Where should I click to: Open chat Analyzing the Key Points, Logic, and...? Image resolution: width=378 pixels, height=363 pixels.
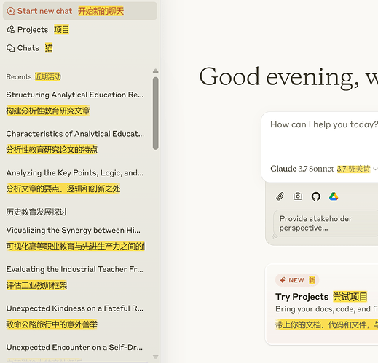75,173
